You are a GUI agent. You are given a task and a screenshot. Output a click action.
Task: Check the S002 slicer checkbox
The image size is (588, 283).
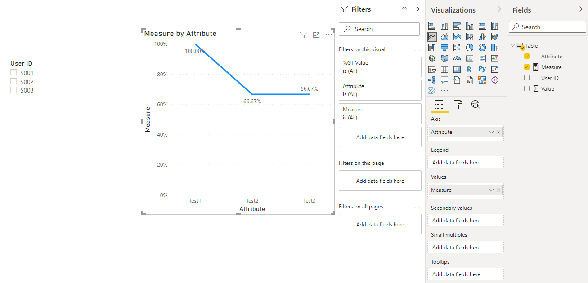[13, 81]
